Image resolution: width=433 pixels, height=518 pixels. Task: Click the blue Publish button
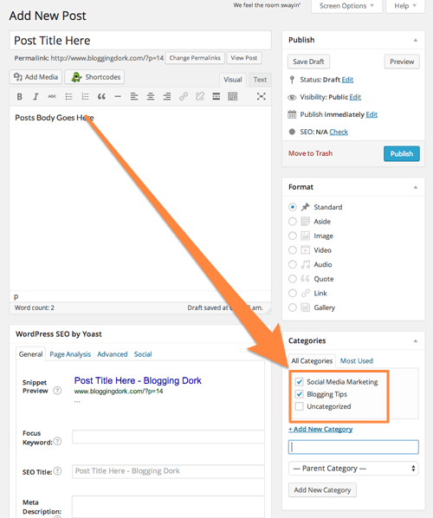(402, 153)
